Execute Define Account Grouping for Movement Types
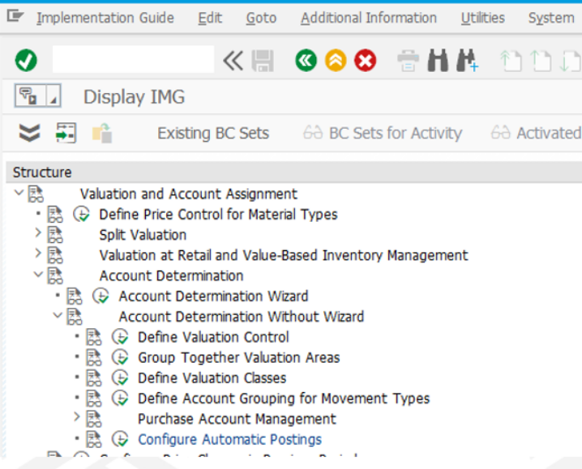The width and height of the screenshot is (582, 469). (120, 399)
